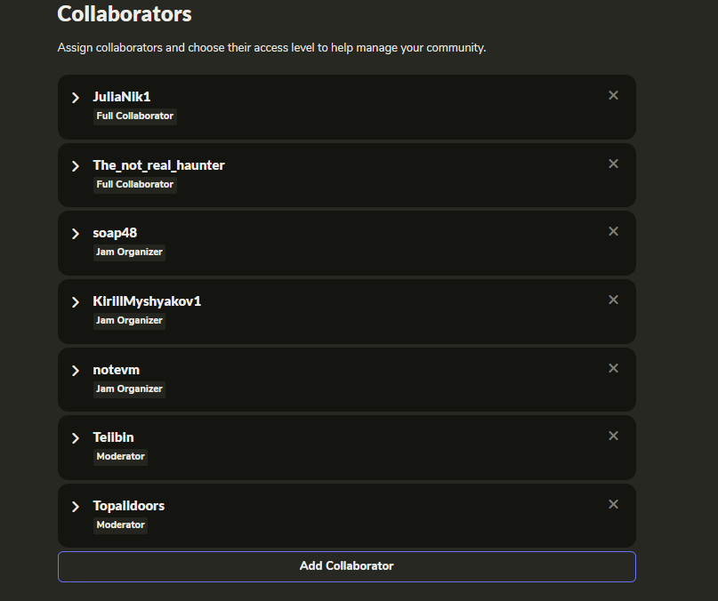Click the X icon beside KirillMyshyakov1
718x601 pixels.
pyautogui.click(x=613, y=300)
